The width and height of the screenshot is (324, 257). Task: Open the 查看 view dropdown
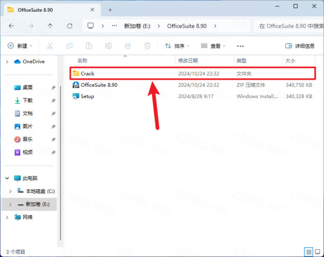coord(213,46)
